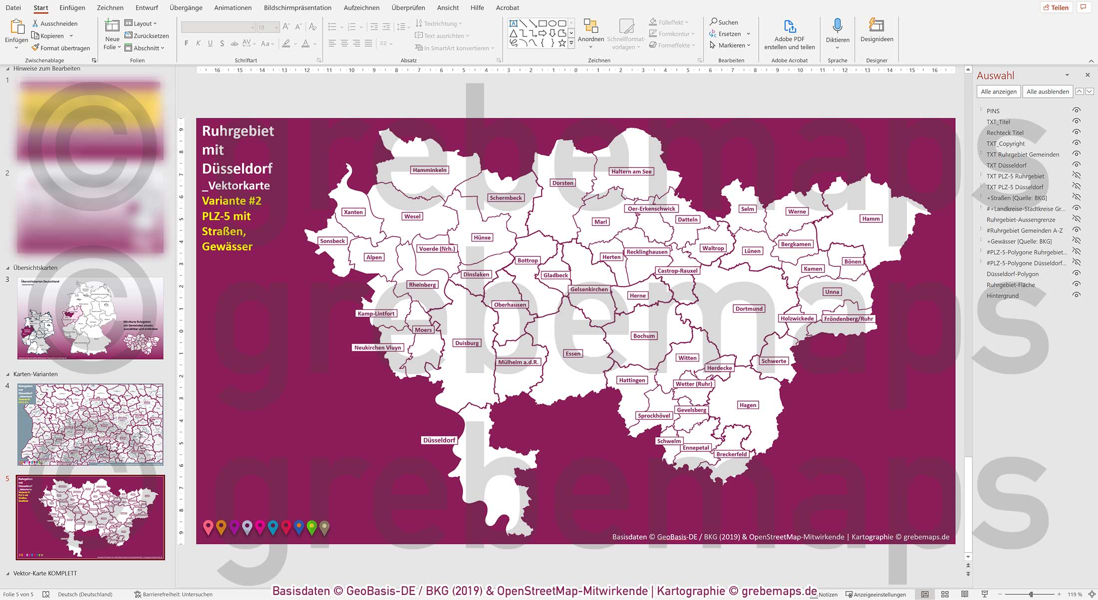Show the TXT PLZ-5 Ruhrgebiet layer
The height and width of the screenshot is (600, 1098).
pyautogui.click(x=1077, y=176)
